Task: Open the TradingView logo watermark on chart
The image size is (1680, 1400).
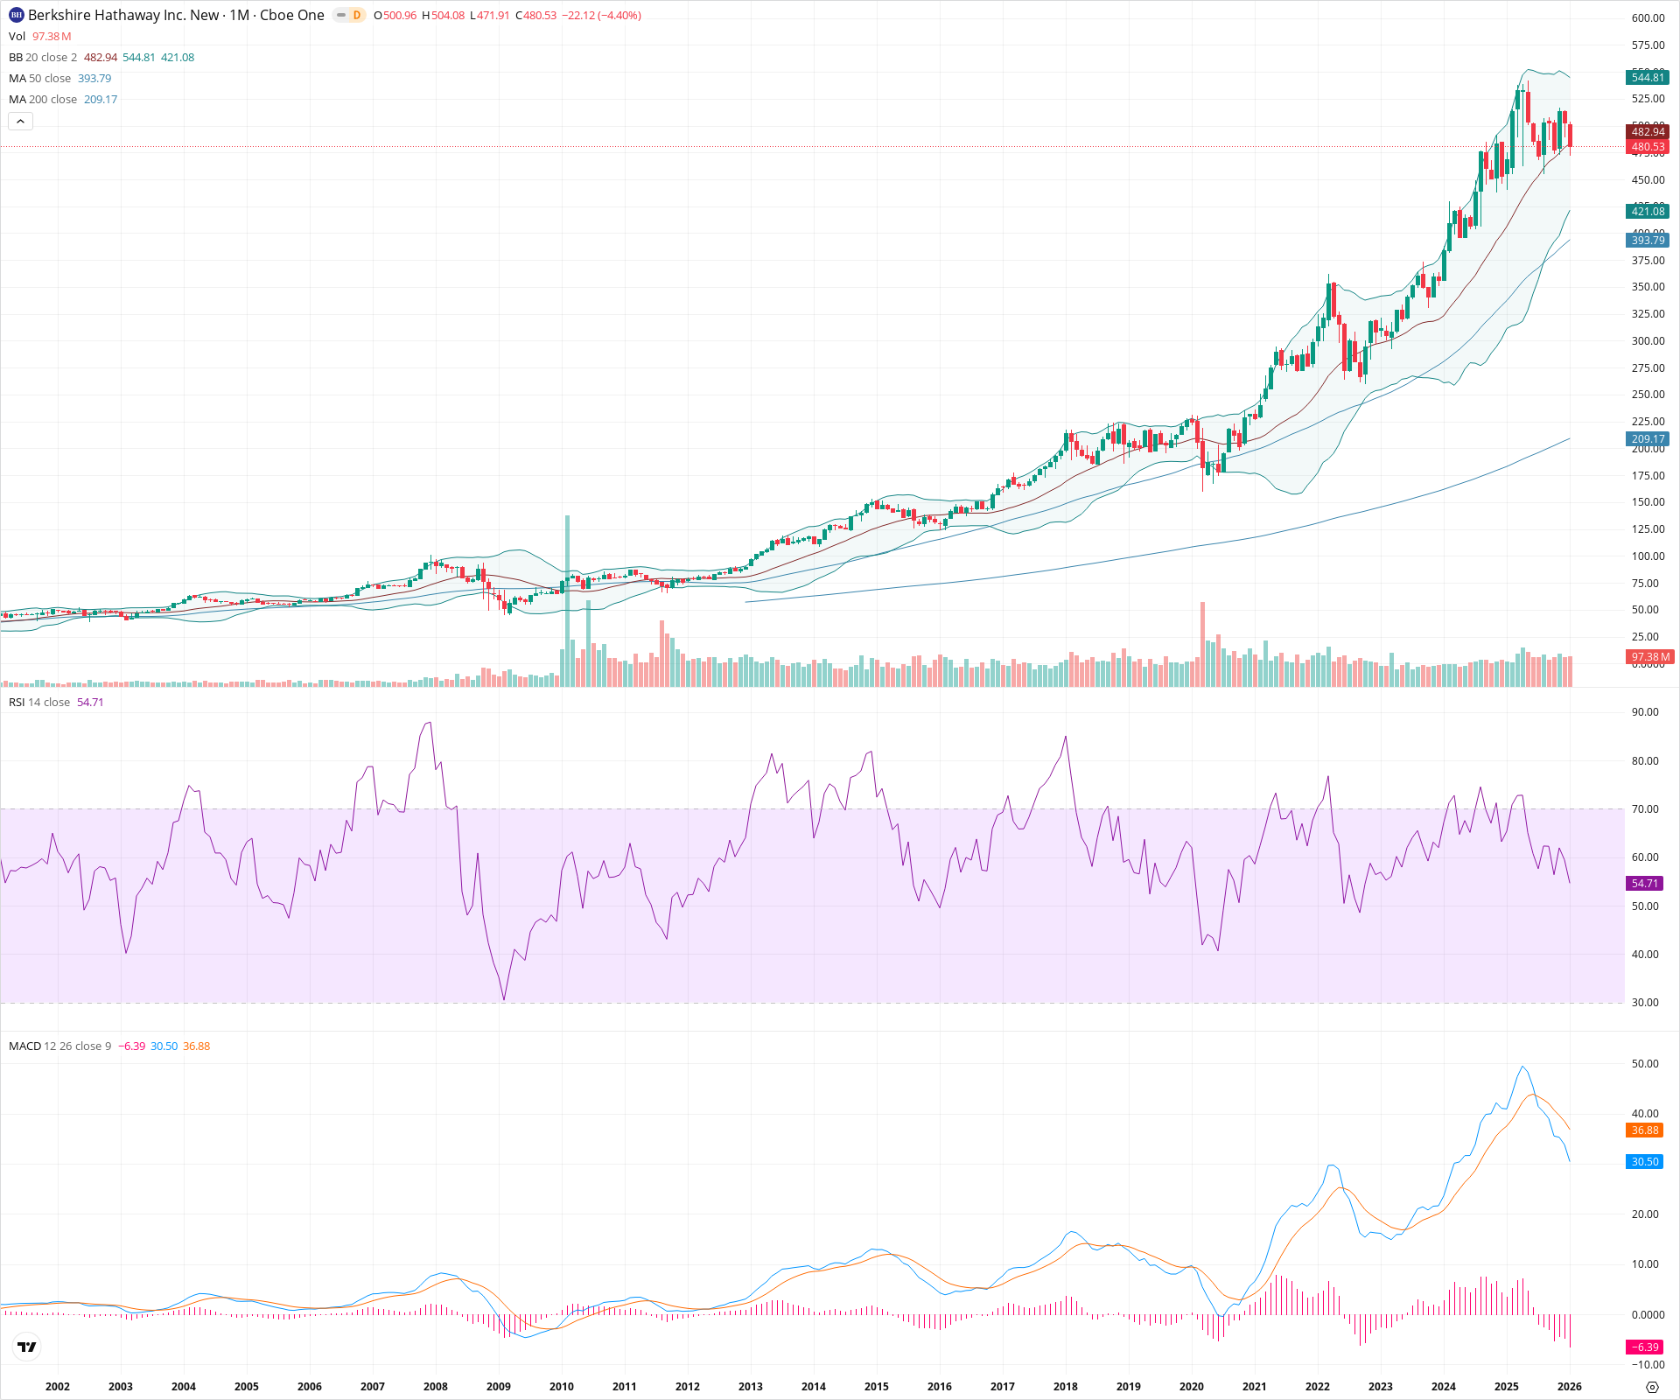Action: click(x=27, y=1347)
